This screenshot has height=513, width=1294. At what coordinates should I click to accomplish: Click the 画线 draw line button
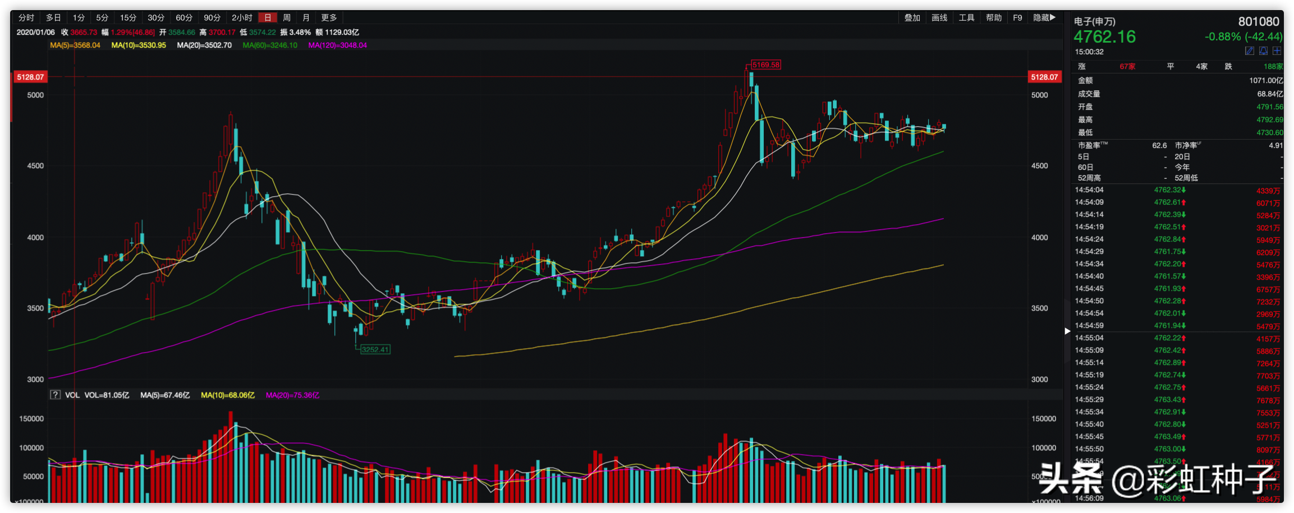coord(939,18)
